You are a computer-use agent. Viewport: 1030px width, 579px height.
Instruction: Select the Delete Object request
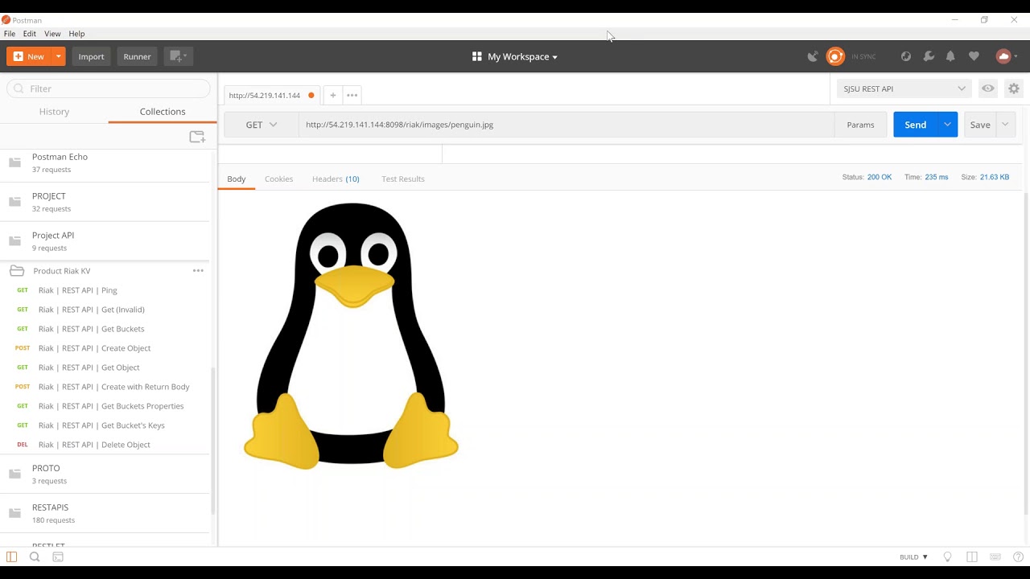tap(105, 445)
